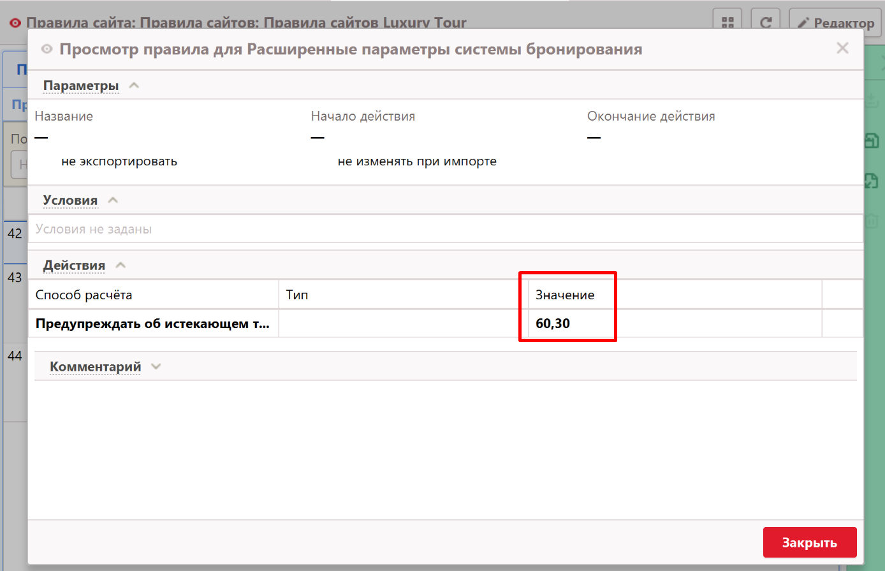Open the Редактор button
This screenshot has height=571, width=885.
836,23
